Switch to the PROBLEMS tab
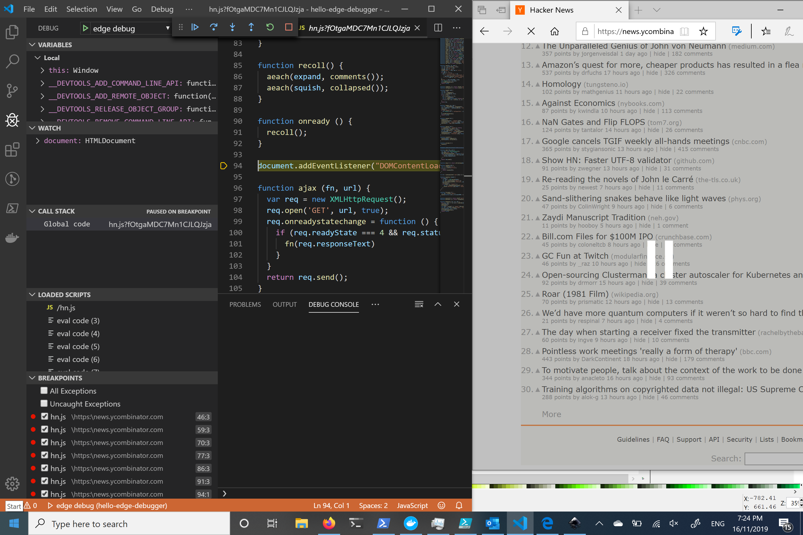Viewport: 803px width, 535px height. click(x=245, y=304)
